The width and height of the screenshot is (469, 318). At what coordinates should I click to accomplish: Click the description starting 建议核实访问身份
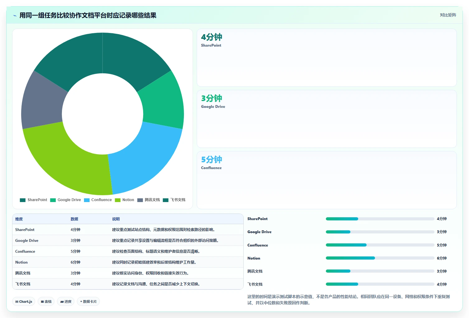[x=151, y=273]
